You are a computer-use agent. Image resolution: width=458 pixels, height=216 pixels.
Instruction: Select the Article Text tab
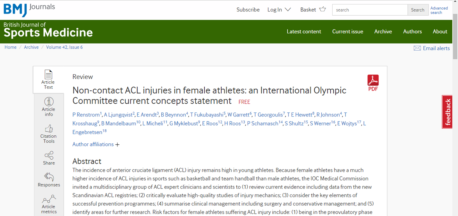click(x=48, y=80)
